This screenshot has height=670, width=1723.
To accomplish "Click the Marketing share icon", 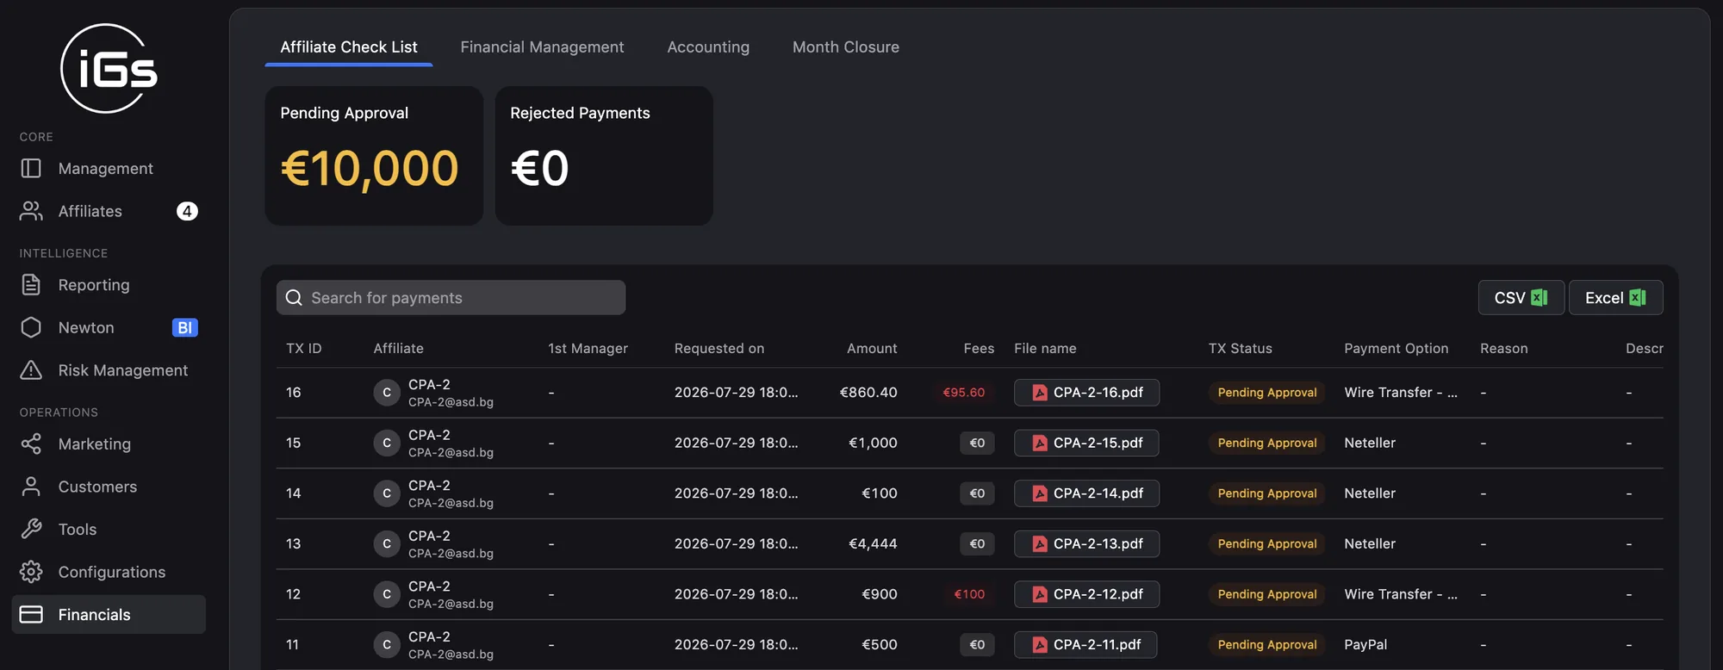I will (31, 444).
